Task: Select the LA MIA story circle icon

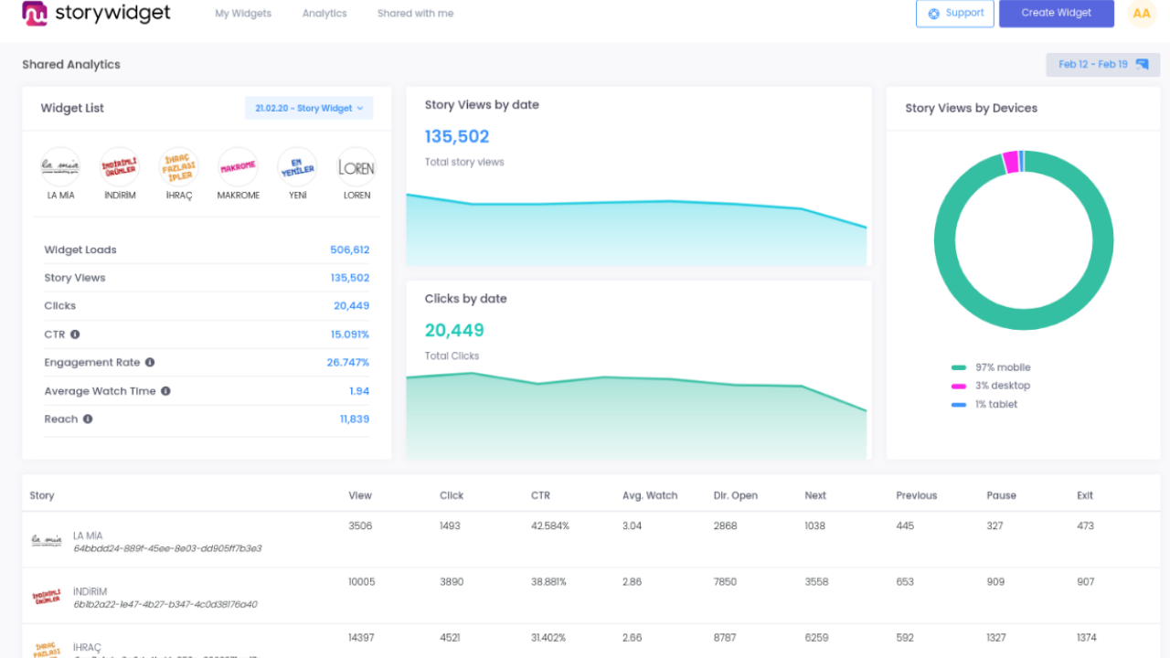Action: click(60, 167)
